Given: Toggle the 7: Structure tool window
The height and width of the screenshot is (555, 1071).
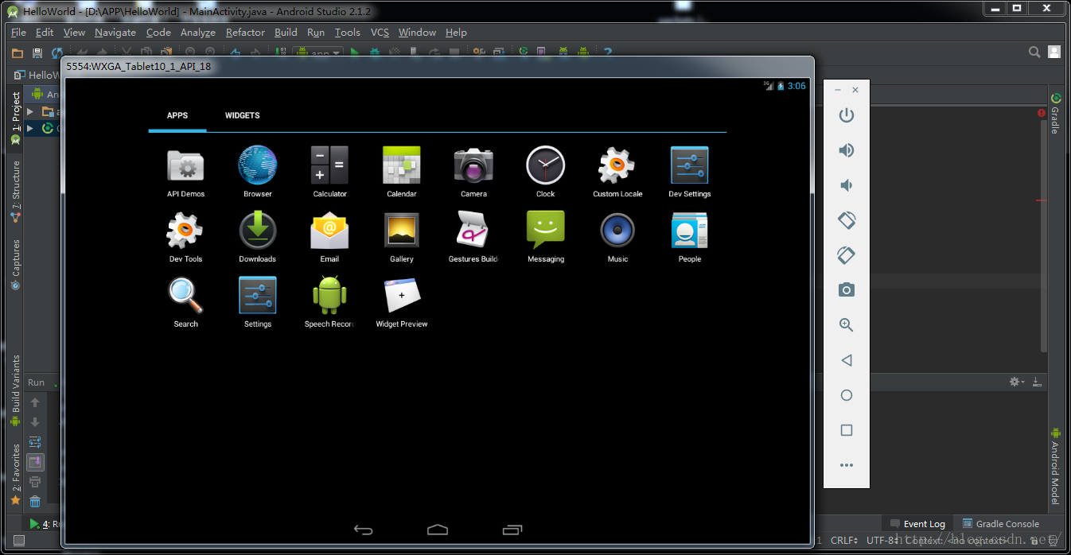Looking at the screenshot, I should tap(15, 191).
